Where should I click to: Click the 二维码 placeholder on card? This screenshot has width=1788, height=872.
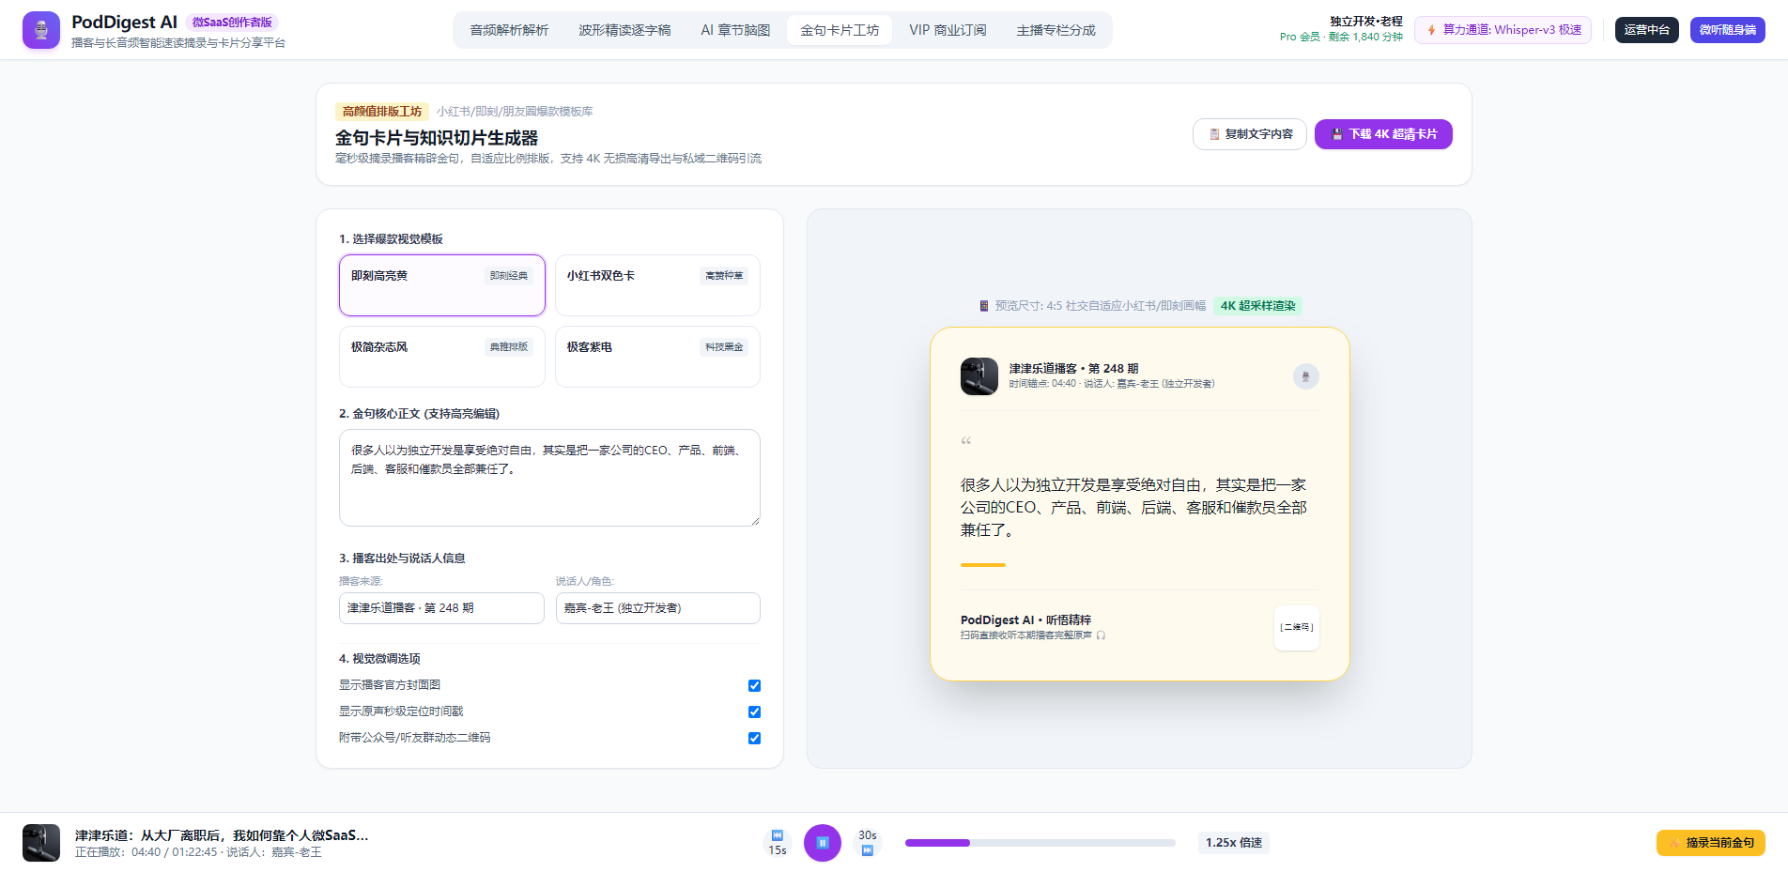pyautogui.click(x=1297, y=628)
